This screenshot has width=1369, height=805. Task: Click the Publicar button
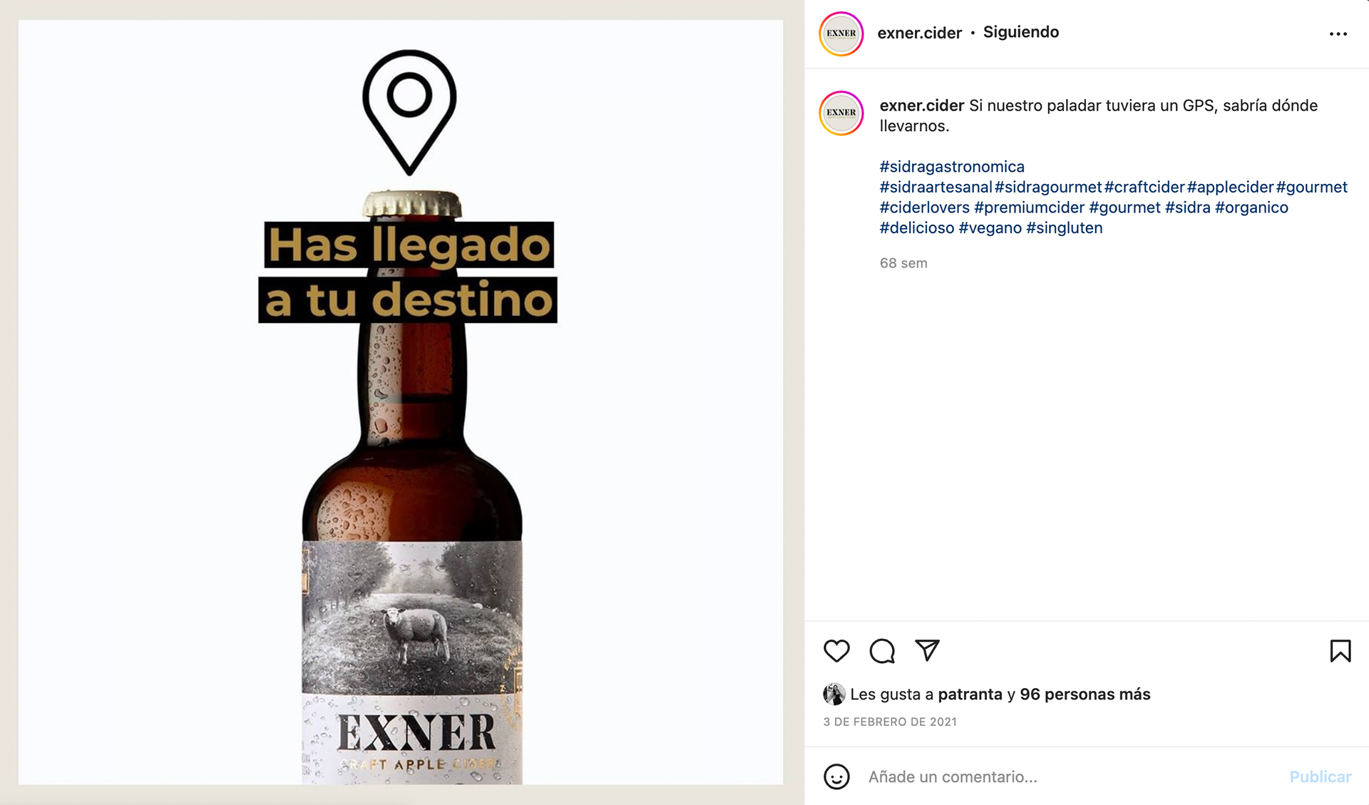click(1320, 776)
